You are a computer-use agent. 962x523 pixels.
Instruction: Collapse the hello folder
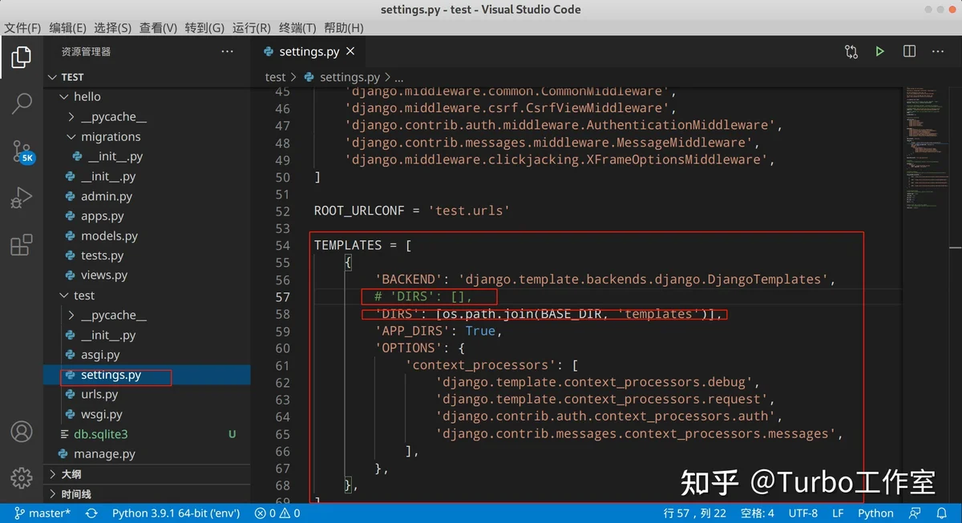[147, 97]
